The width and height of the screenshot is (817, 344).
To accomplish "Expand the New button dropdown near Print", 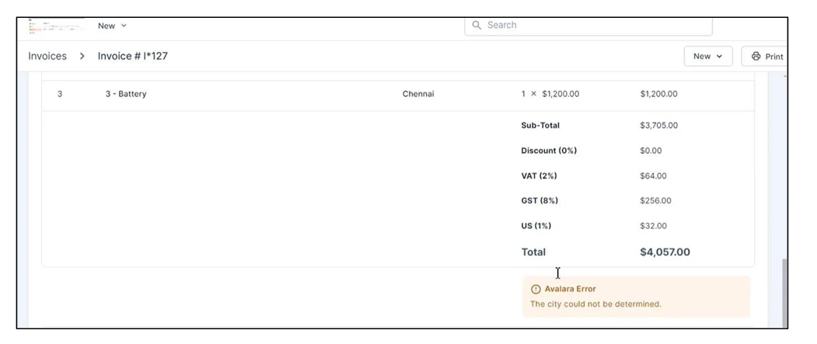I will click(x=708, y=56).
